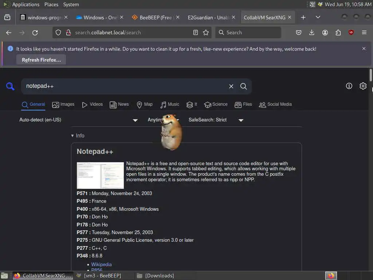Switch to the vm3 - BeeBEEP taskbar window
Image resolution: width=373 pixels, height=280 pixels.
(x=102, y=276)
